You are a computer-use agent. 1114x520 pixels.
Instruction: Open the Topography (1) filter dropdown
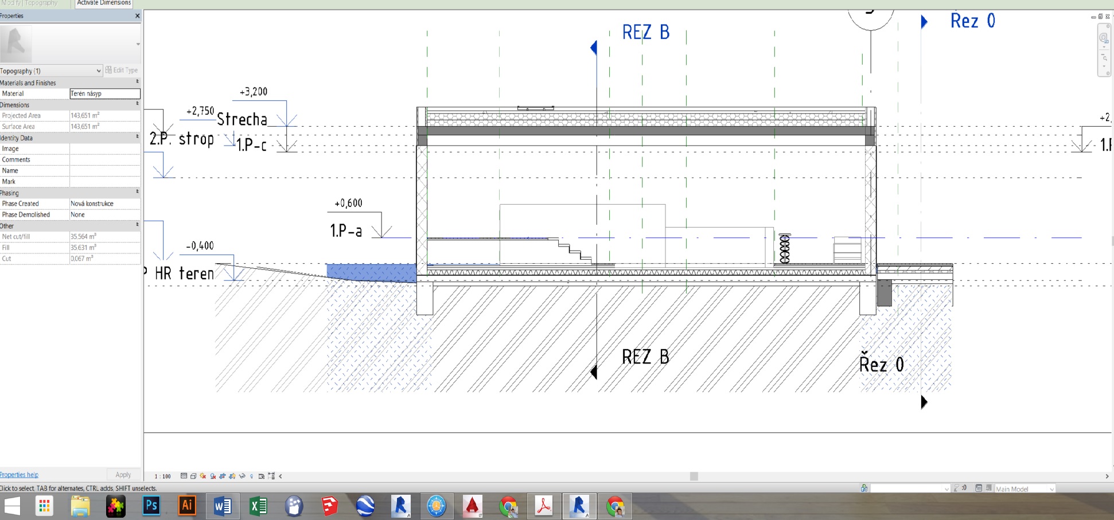tap(98, 71)
